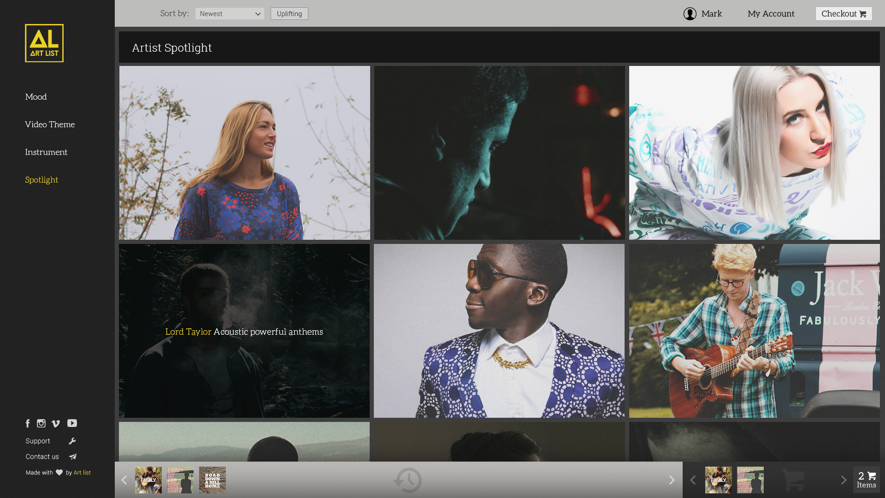The width and height of the screenshot is (885, 498).
Task: Select the Lord Taylor artist tile
Action: [244, 331]
